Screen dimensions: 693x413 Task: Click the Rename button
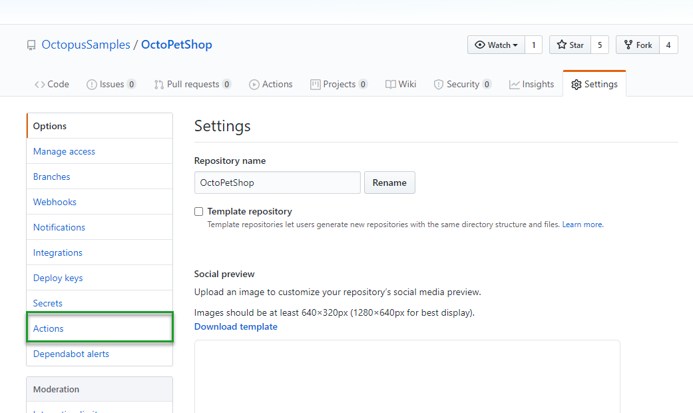click(x=389, y=183)
